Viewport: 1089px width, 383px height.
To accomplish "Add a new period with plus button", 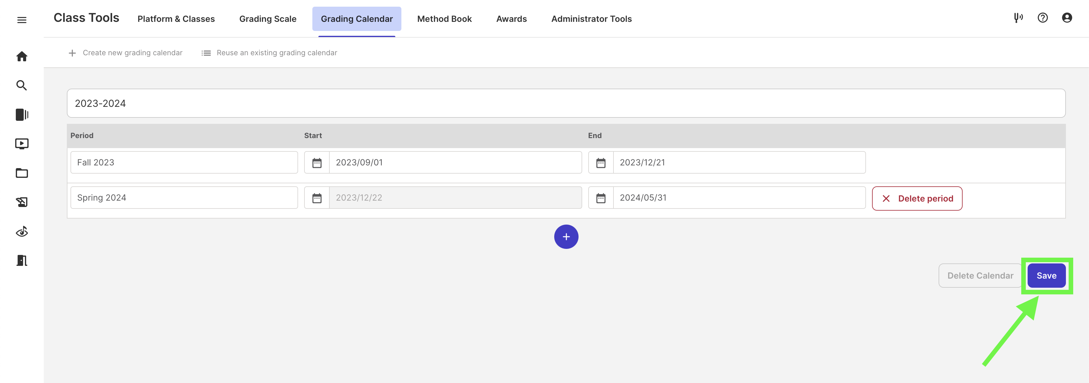I will pyautogui.click(x=566, y=236).
